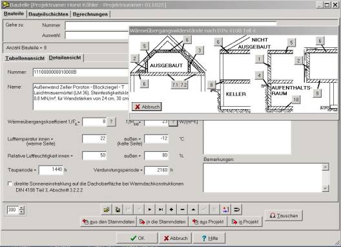Focus the Gehe zu Nummer field

coord(170,25)
